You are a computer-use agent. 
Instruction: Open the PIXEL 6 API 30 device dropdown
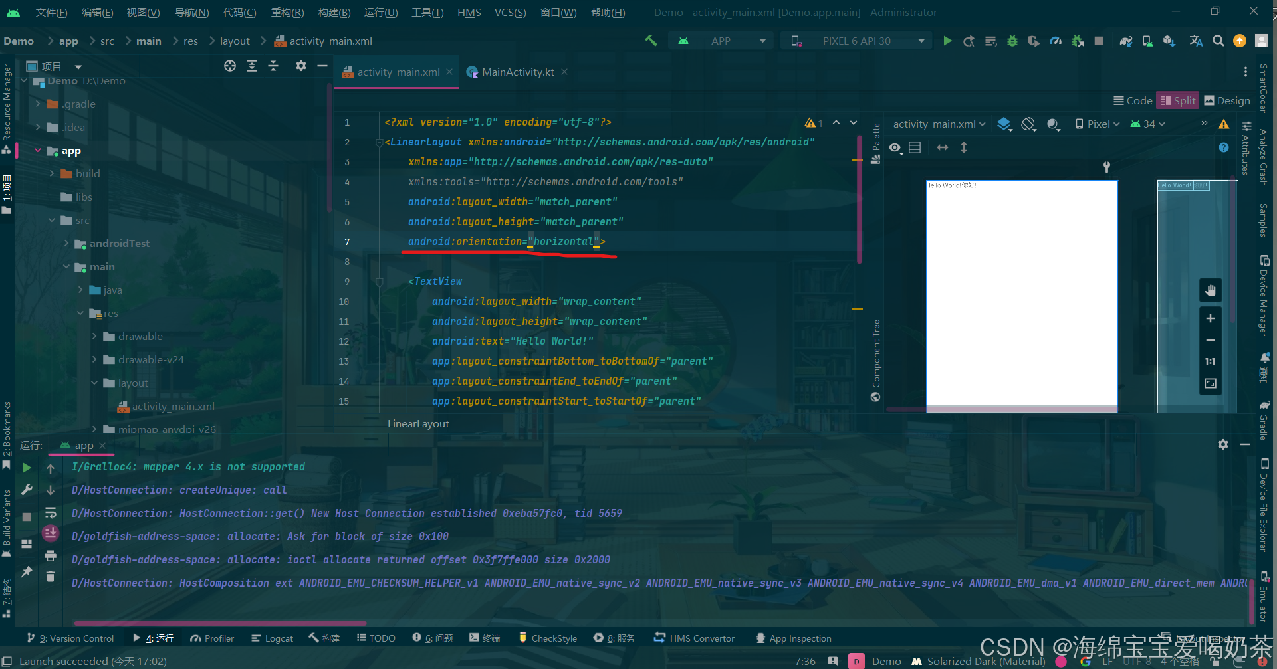858,41
